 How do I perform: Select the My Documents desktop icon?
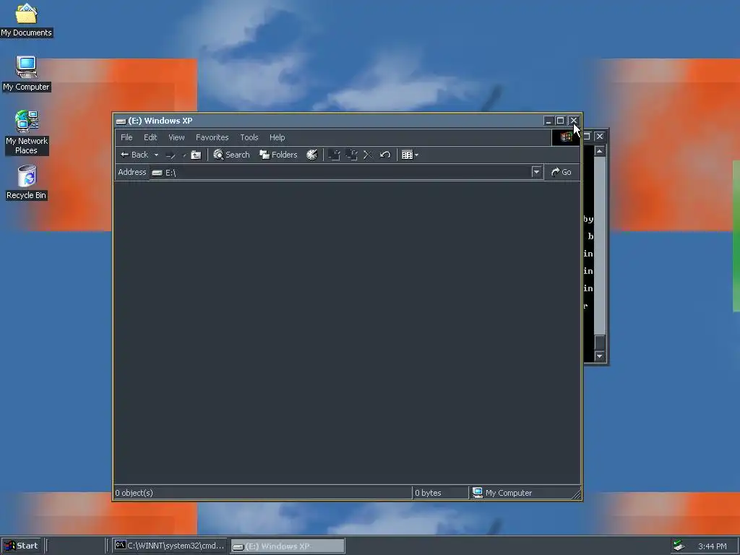[27, 20]
